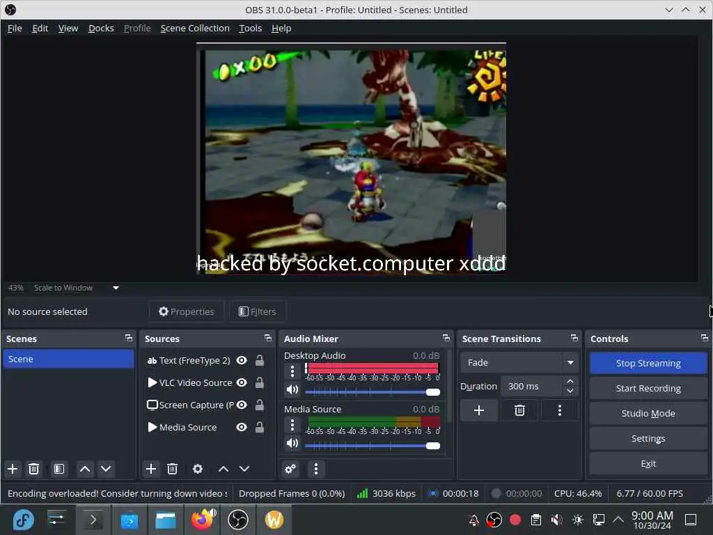Open the Docks menu

(x=101, y=28)
